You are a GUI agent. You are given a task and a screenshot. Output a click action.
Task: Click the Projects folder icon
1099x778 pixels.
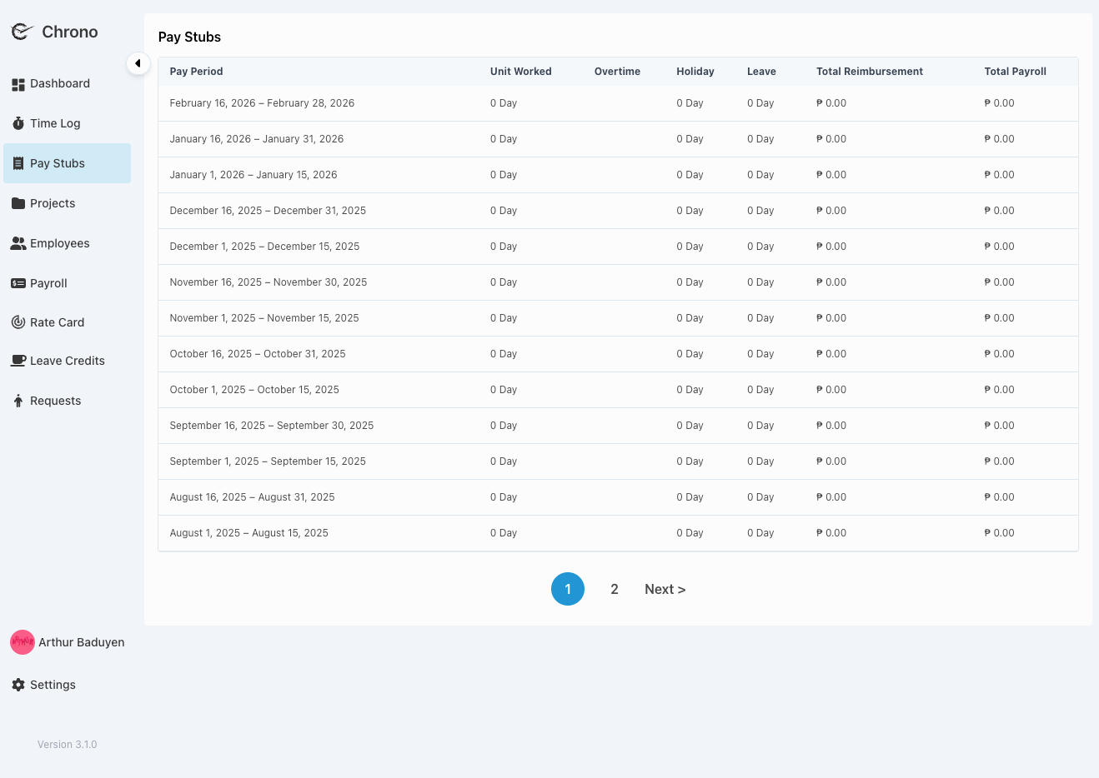[18, 203]
